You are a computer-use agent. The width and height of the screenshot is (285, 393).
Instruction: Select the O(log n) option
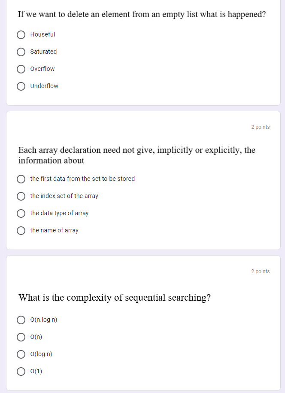coord(21,354)
